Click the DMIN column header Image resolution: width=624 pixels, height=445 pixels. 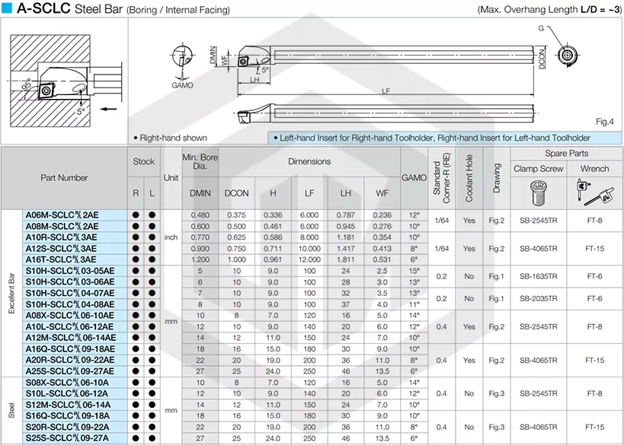(200, 193)
